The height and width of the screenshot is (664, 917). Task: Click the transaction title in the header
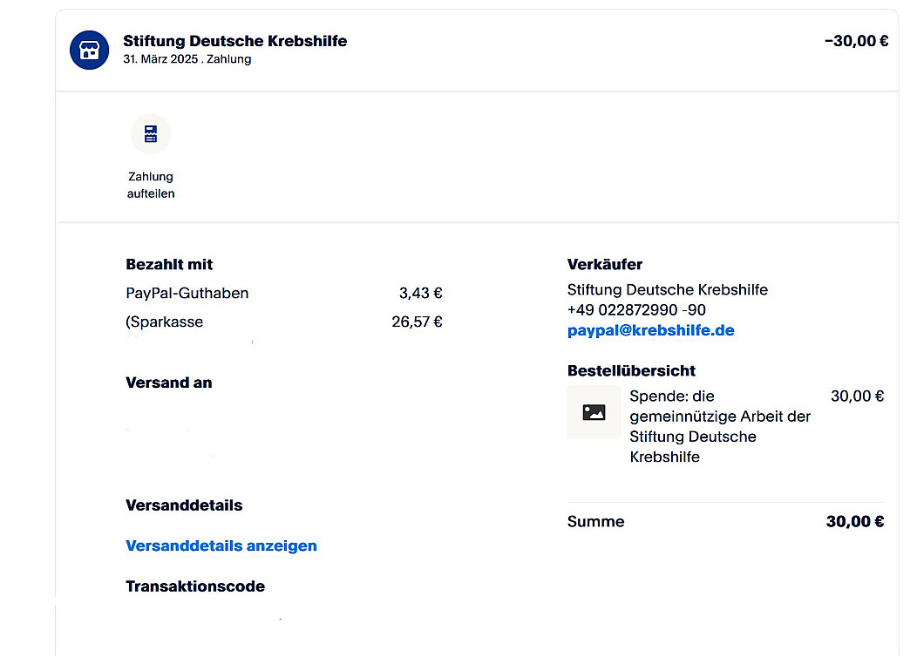(234, 41)
